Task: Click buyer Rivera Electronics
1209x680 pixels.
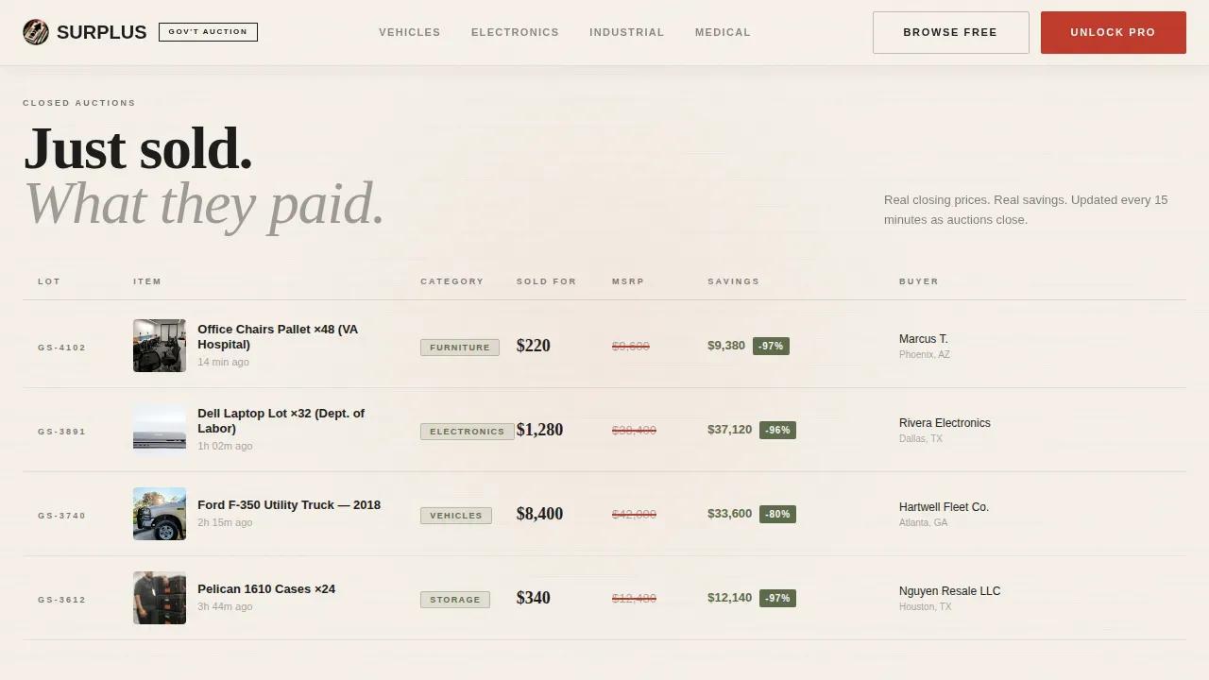Action: pos(945,423)
